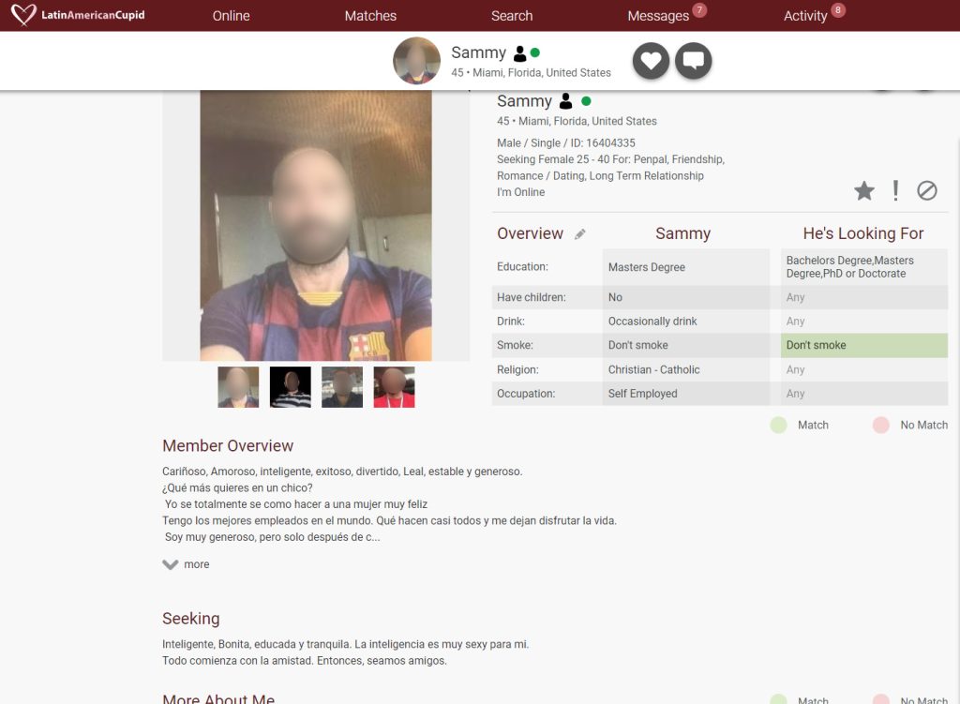Select the second thumbnail with dark background
This screenshot has width=960, height=704.
[x=291, y=387]
